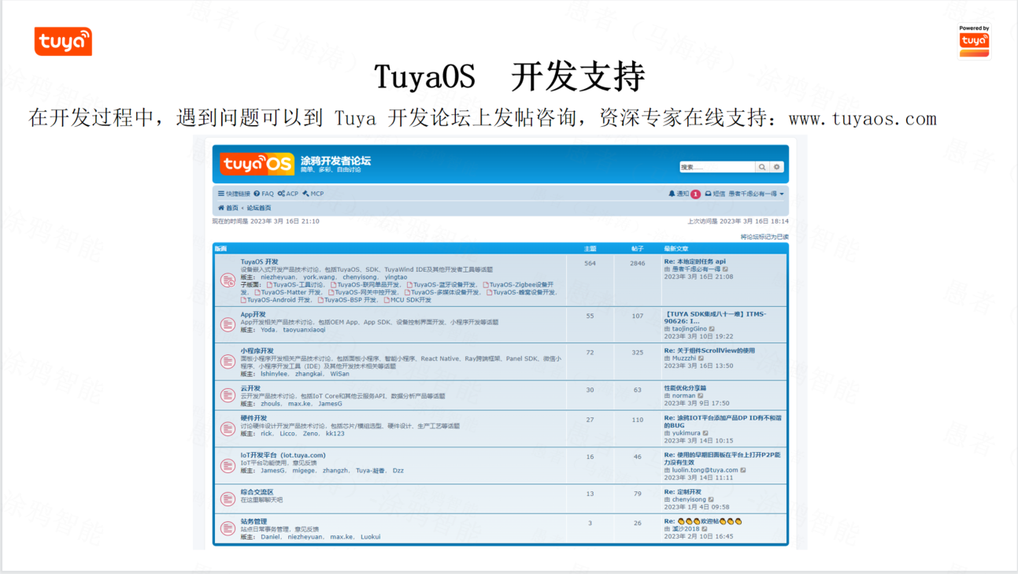
Task: Open the 硬件开发 forum
Action: point(254,418)
